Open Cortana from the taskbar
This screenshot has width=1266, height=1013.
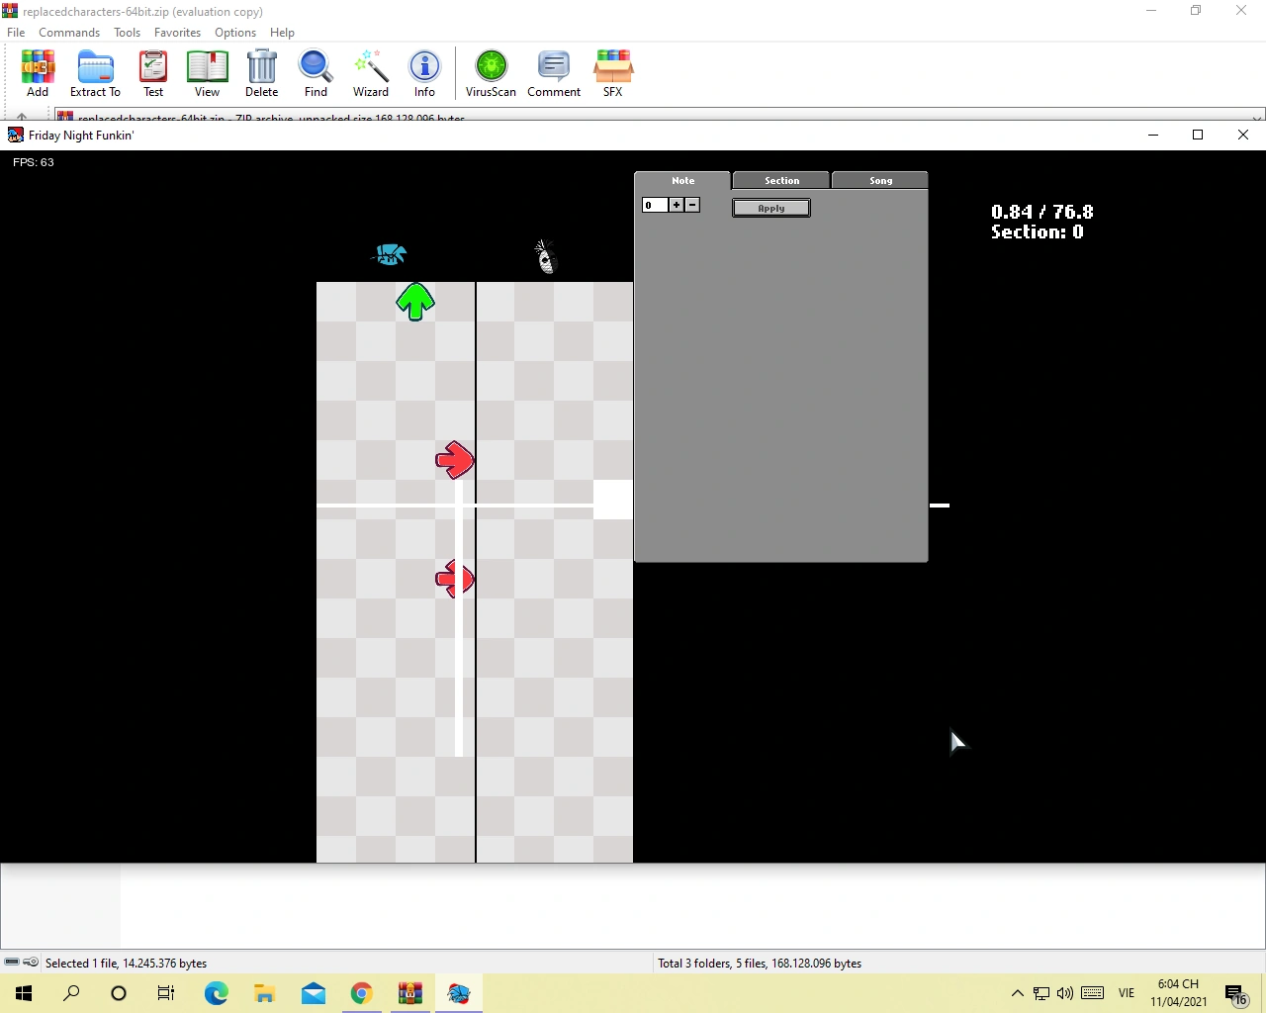coord(119,993)
